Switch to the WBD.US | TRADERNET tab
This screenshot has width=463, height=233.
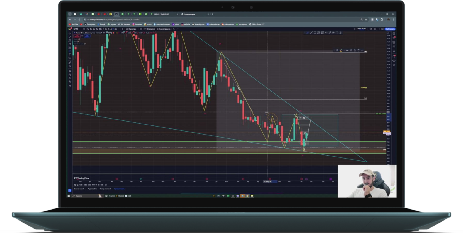[x=161, y=14]
